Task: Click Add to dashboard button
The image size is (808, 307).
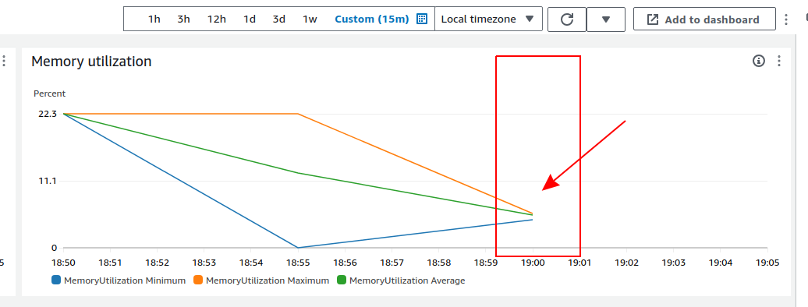Action: (x=704, y=19)
